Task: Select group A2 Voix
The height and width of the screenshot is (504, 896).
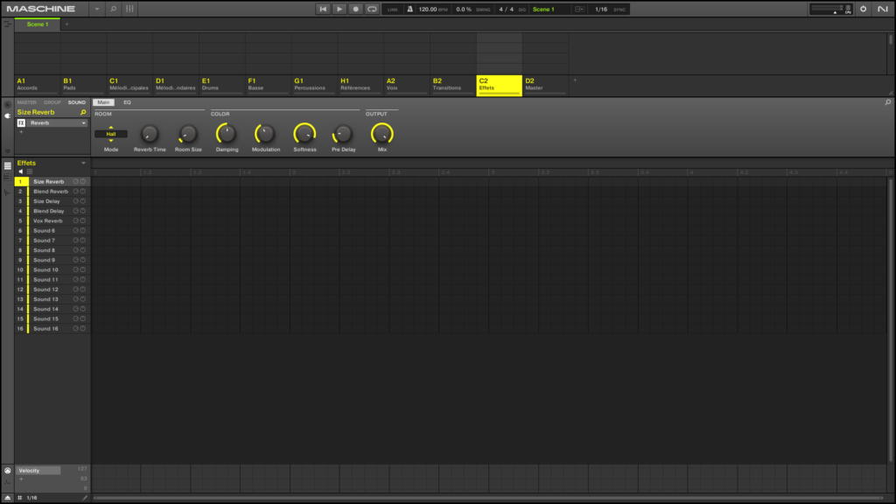Action: [x=407, y=85]
